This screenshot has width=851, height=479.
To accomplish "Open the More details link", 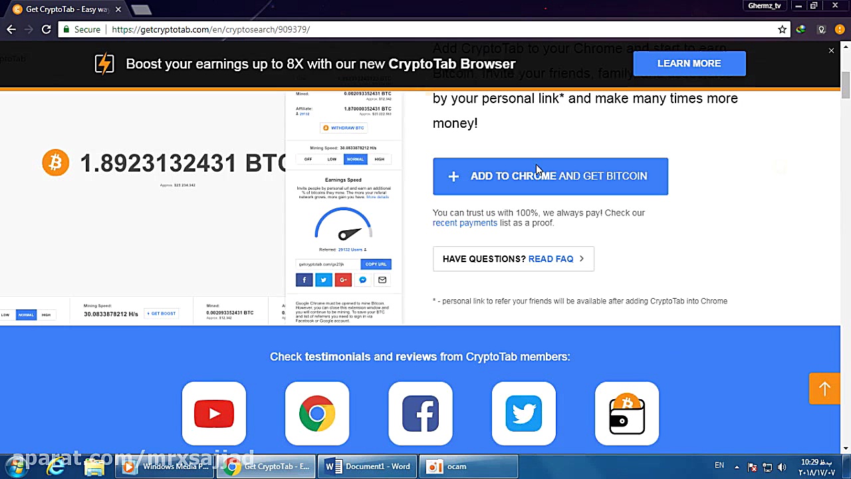I will [377, 197].
